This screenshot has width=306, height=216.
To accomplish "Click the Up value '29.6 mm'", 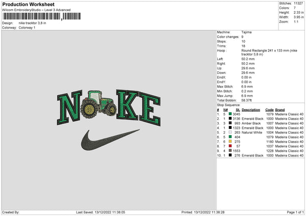I will pyautogui.click(x=248, y=68).
